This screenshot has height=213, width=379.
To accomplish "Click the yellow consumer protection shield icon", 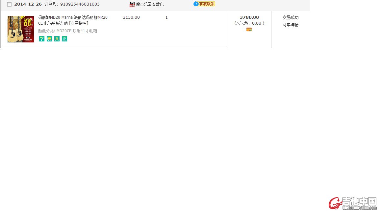I will (x=49, y=39).
